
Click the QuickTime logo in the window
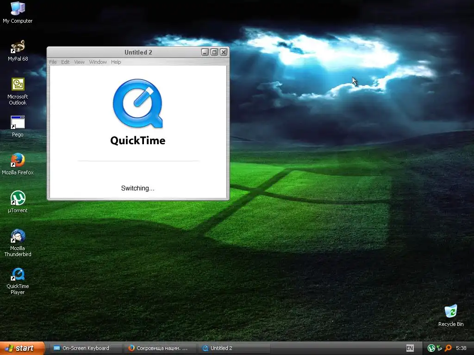click(138, 104)
